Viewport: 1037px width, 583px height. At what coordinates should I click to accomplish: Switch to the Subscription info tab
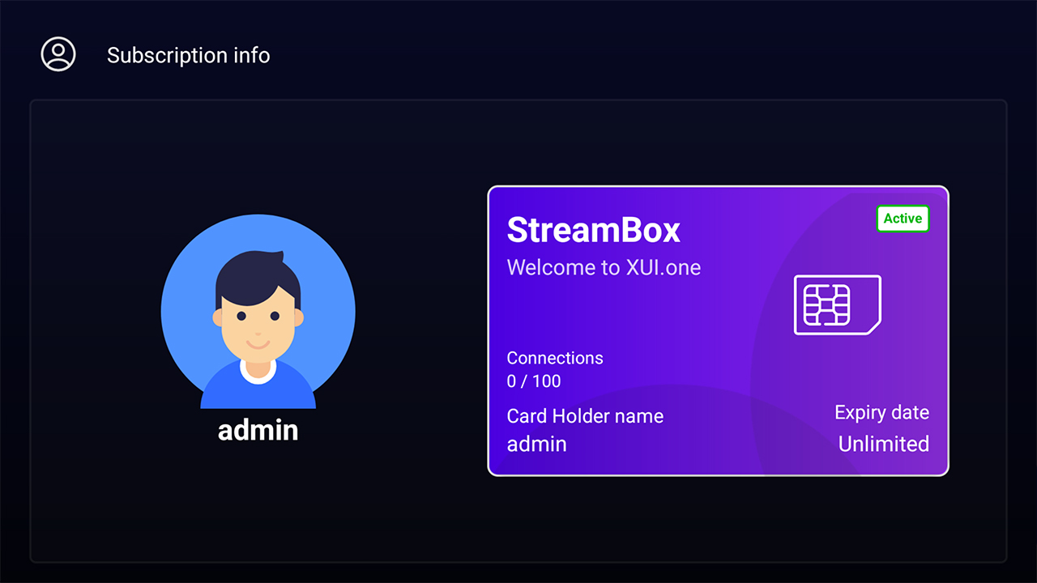pos(188,55)
